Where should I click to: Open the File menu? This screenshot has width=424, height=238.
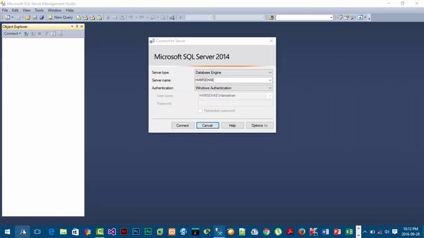click(x=5, y=11)
